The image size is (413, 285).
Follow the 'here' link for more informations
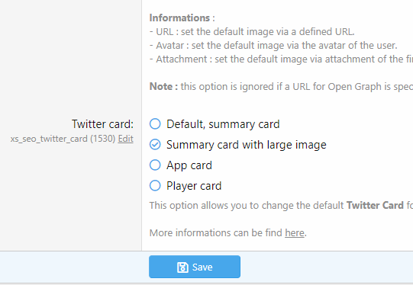click(295, 233)
